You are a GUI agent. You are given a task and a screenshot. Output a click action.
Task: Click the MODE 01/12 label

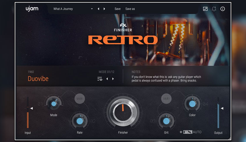click(x=107, y=72)
